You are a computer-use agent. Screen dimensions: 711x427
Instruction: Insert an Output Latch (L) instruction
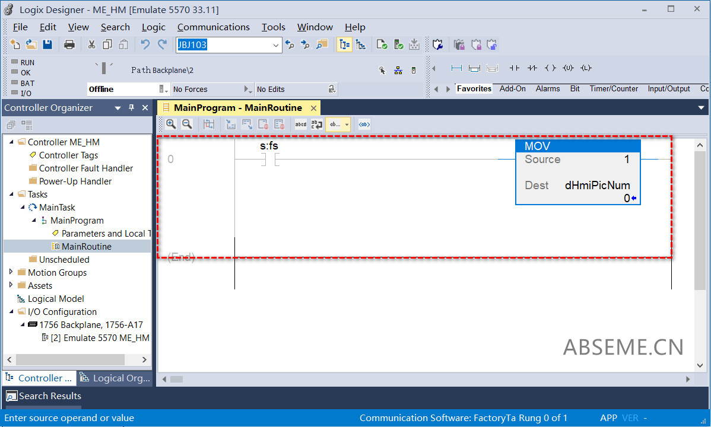point(586,68)
